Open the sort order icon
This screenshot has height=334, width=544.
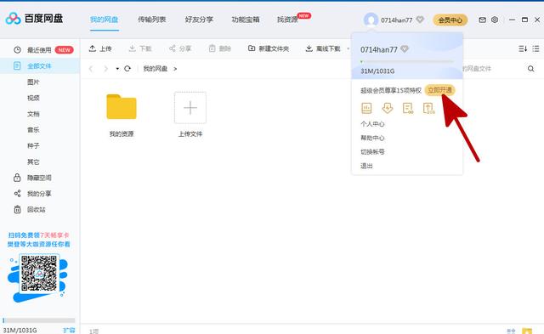tap(523, 49)
